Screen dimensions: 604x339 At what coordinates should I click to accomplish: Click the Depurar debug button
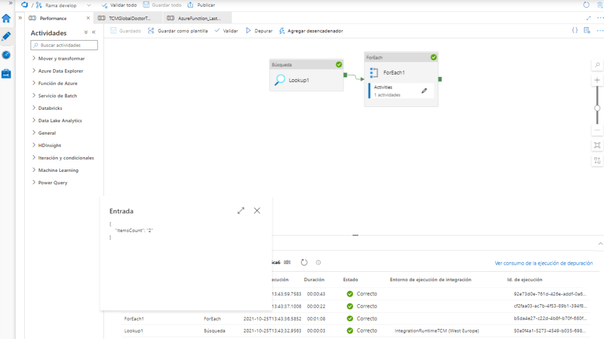tap(259, 31)
